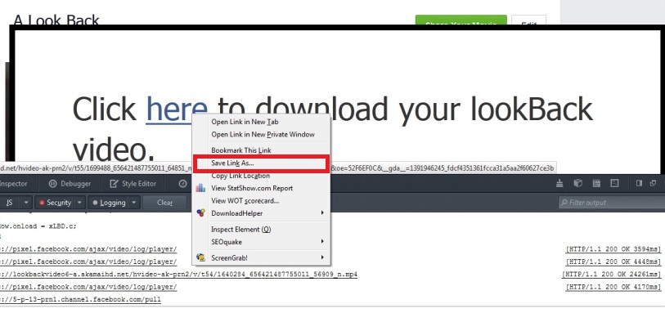Expand the DownloadHelper submenu arrow
665x313 pixels.
click(322, 212)
